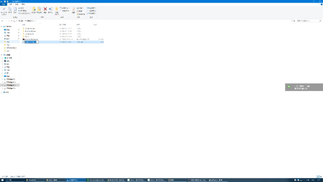This screenshot has width=323, height=182.
Task: Collapse the This PC (此电脑) tree node
Action: (x=2, y=55)
